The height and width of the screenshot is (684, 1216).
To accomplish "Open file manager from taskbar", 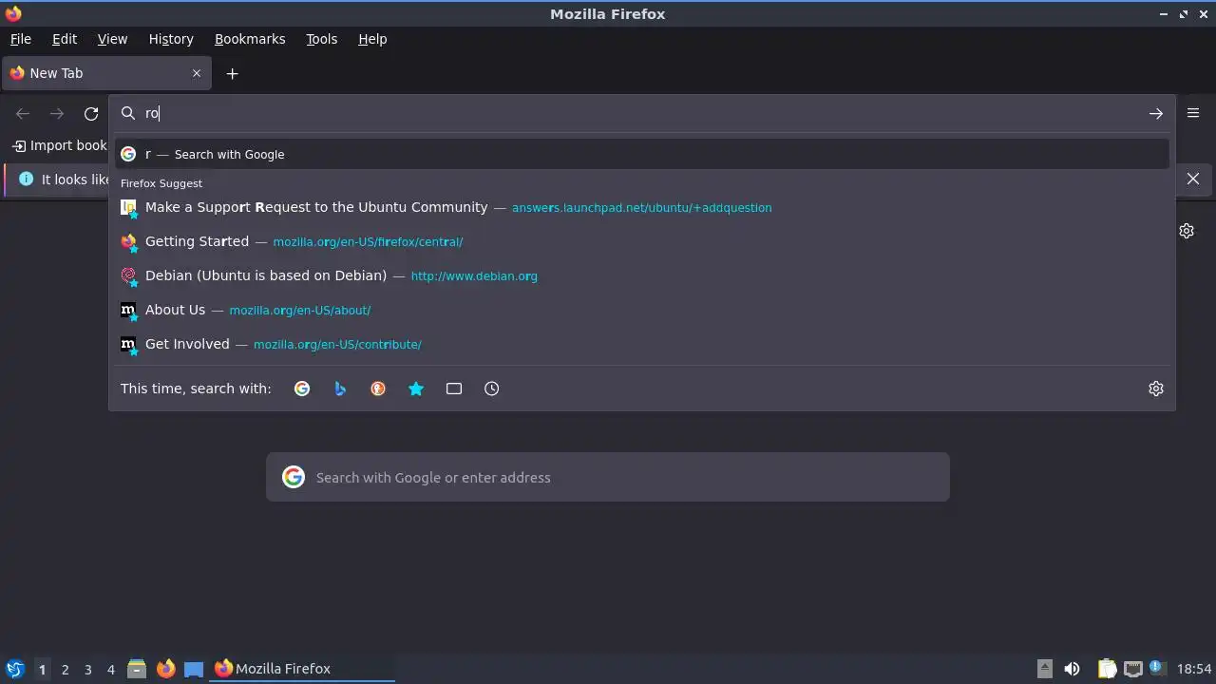I will (137, 669).
